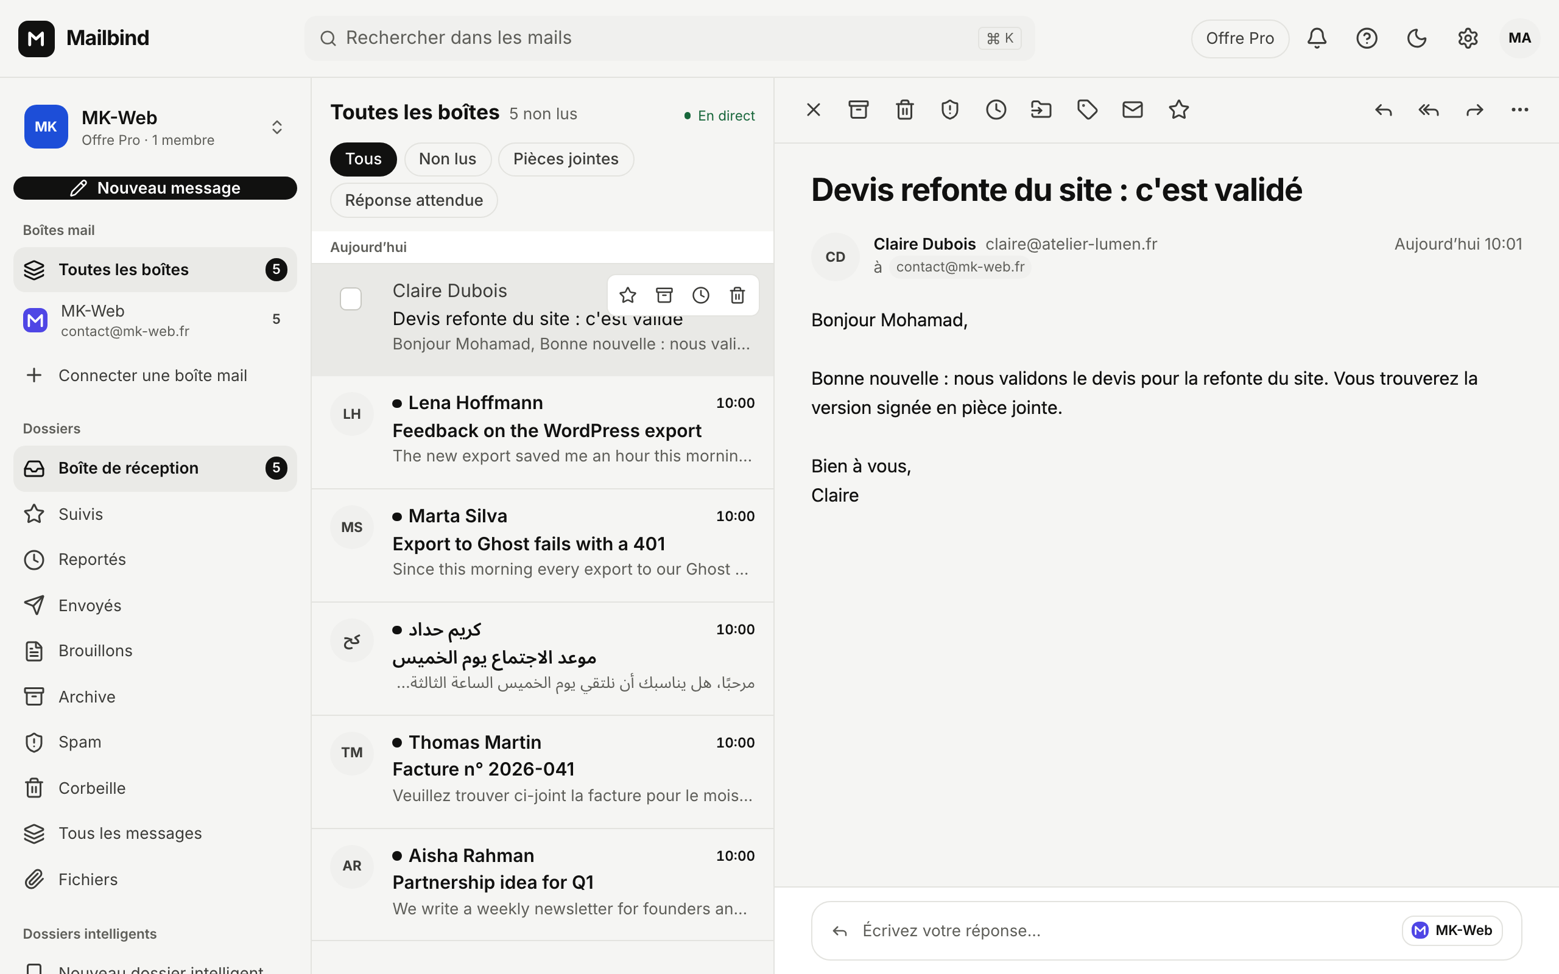The image size is (1559, 974).
Task: Mark email unread with envelope icon
Action: pos(1133,110)
